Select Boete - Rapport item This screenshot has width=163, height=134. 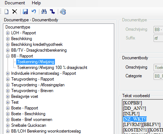click(25, 108)
